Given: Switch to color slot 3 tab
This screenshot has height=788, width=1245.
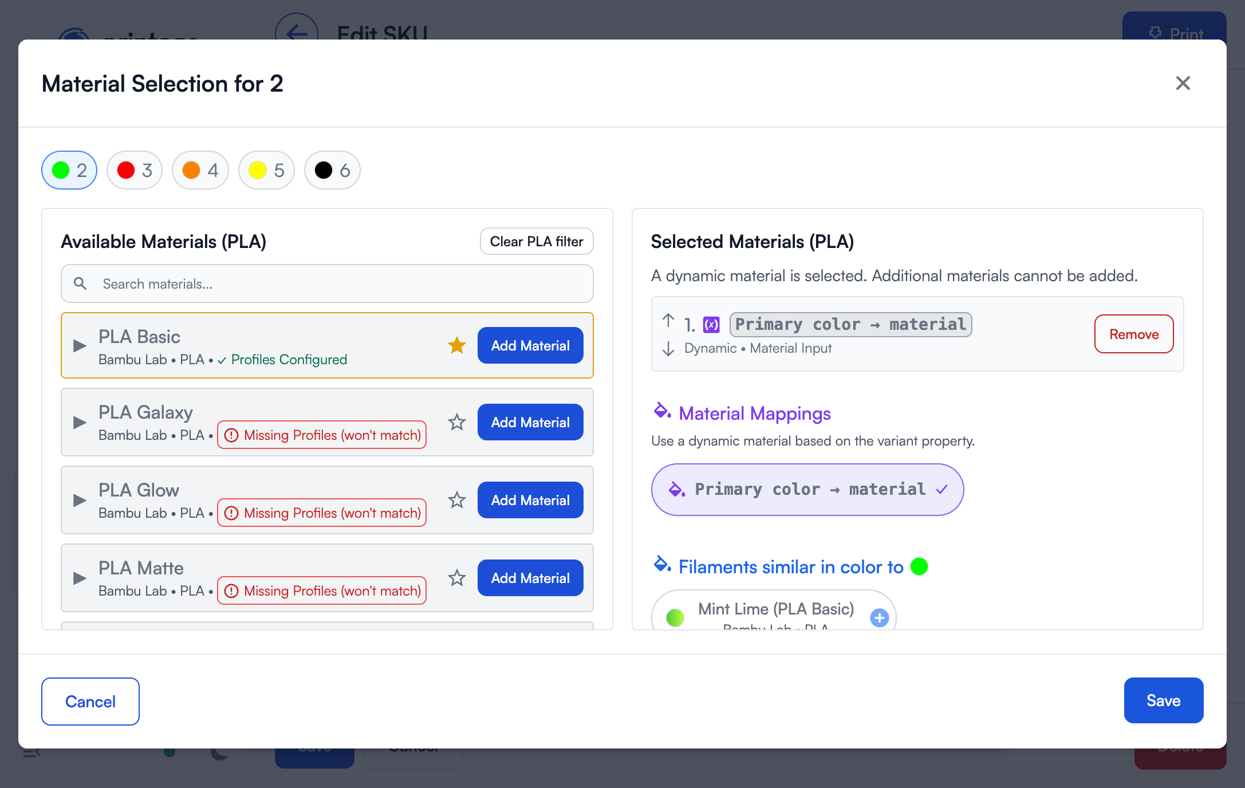Looking at the screenshot, I should (135, 170).
